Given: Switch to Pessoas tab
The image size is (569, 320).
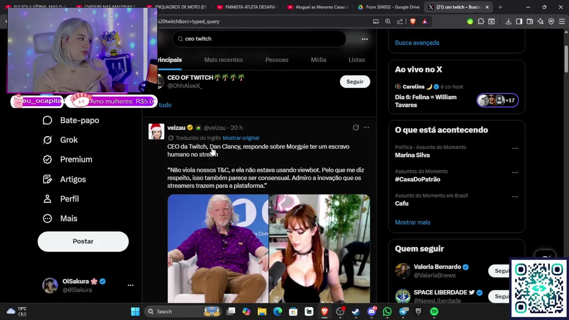Looking at the screenshot, I should point(276,60).
